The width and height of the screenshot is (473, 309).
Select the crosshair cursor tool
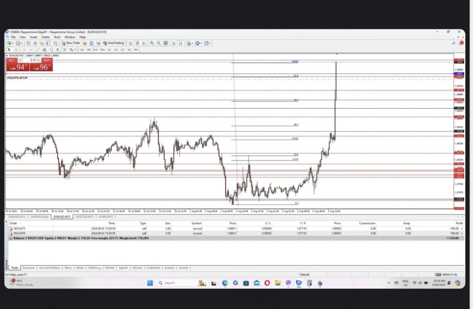[x=15, y=50]
